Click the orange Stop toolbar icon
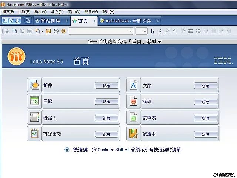Image resolution: width=237 pixels, height=178 pixels. click(64, 31)
